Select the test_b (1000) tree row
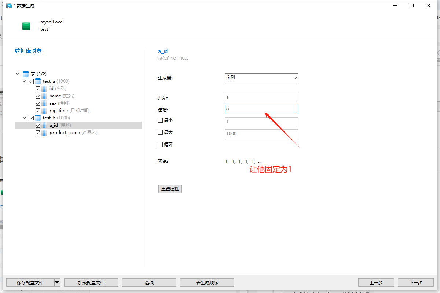The image size is (440, 293). pyautogui.click(x=78, y=118)
